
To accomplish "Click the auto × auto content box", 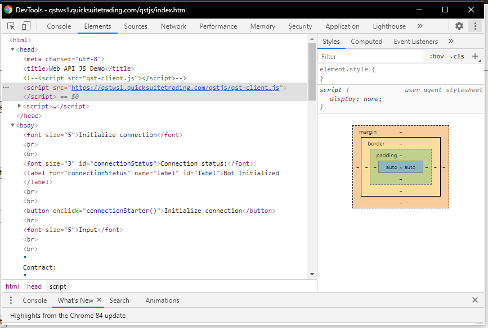I will [x=401, y=167].
